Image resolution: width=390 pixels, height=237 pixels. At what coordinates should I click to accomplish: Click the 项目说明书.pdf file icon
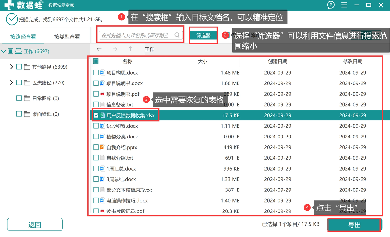click(x=102, y=94)
